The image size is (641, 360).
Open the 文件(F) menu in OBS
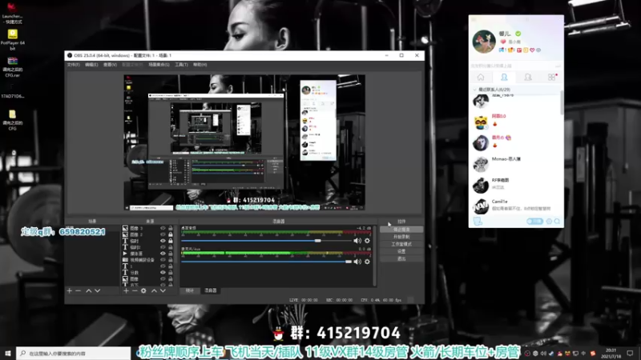(73, 65)
